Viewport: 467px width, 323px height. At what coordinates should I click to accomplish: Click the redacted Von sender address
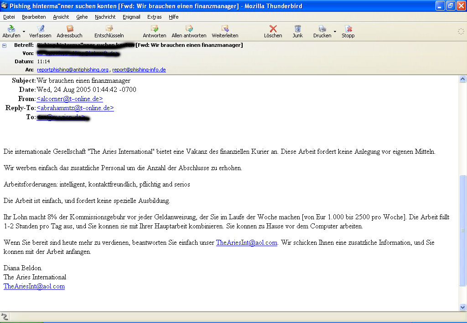tap(78, 53)
